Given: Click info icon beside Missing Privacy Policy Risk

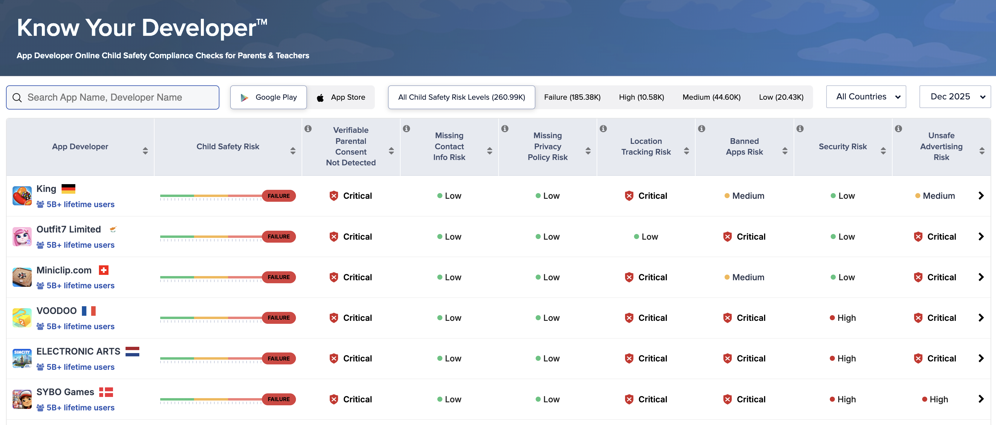Looking at the screenshot, I should tap(505, 129).
